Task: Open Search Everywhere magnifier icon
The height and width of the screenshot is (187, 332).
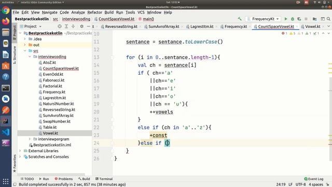Action: tap(328, 19)
